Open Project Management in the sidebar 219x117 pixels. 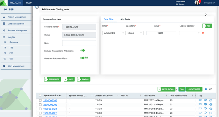coord(17,17)
